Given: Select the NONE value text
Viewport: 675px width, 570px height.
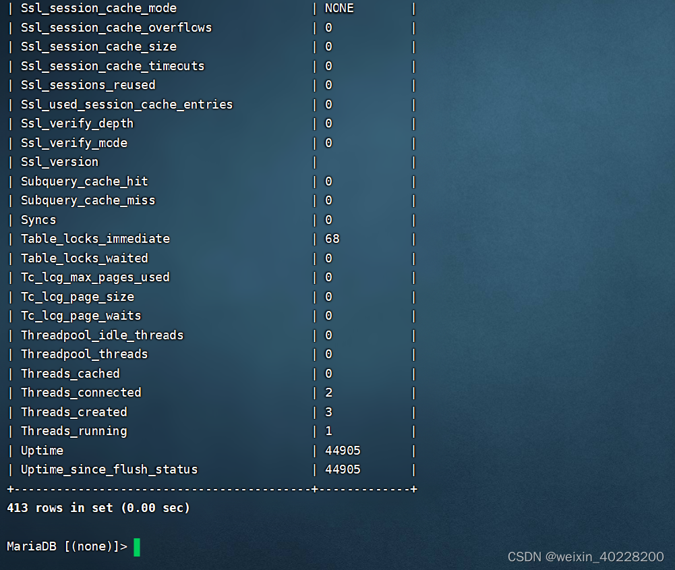Looking at the screenshot, I should (339, 8).
